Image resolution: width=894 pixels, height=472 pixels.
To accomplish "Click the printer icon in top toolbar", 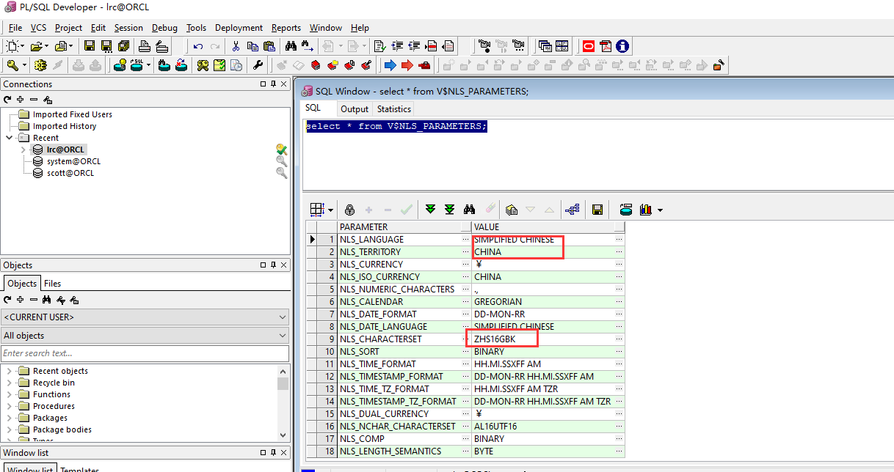I will [x=145, y=46].
